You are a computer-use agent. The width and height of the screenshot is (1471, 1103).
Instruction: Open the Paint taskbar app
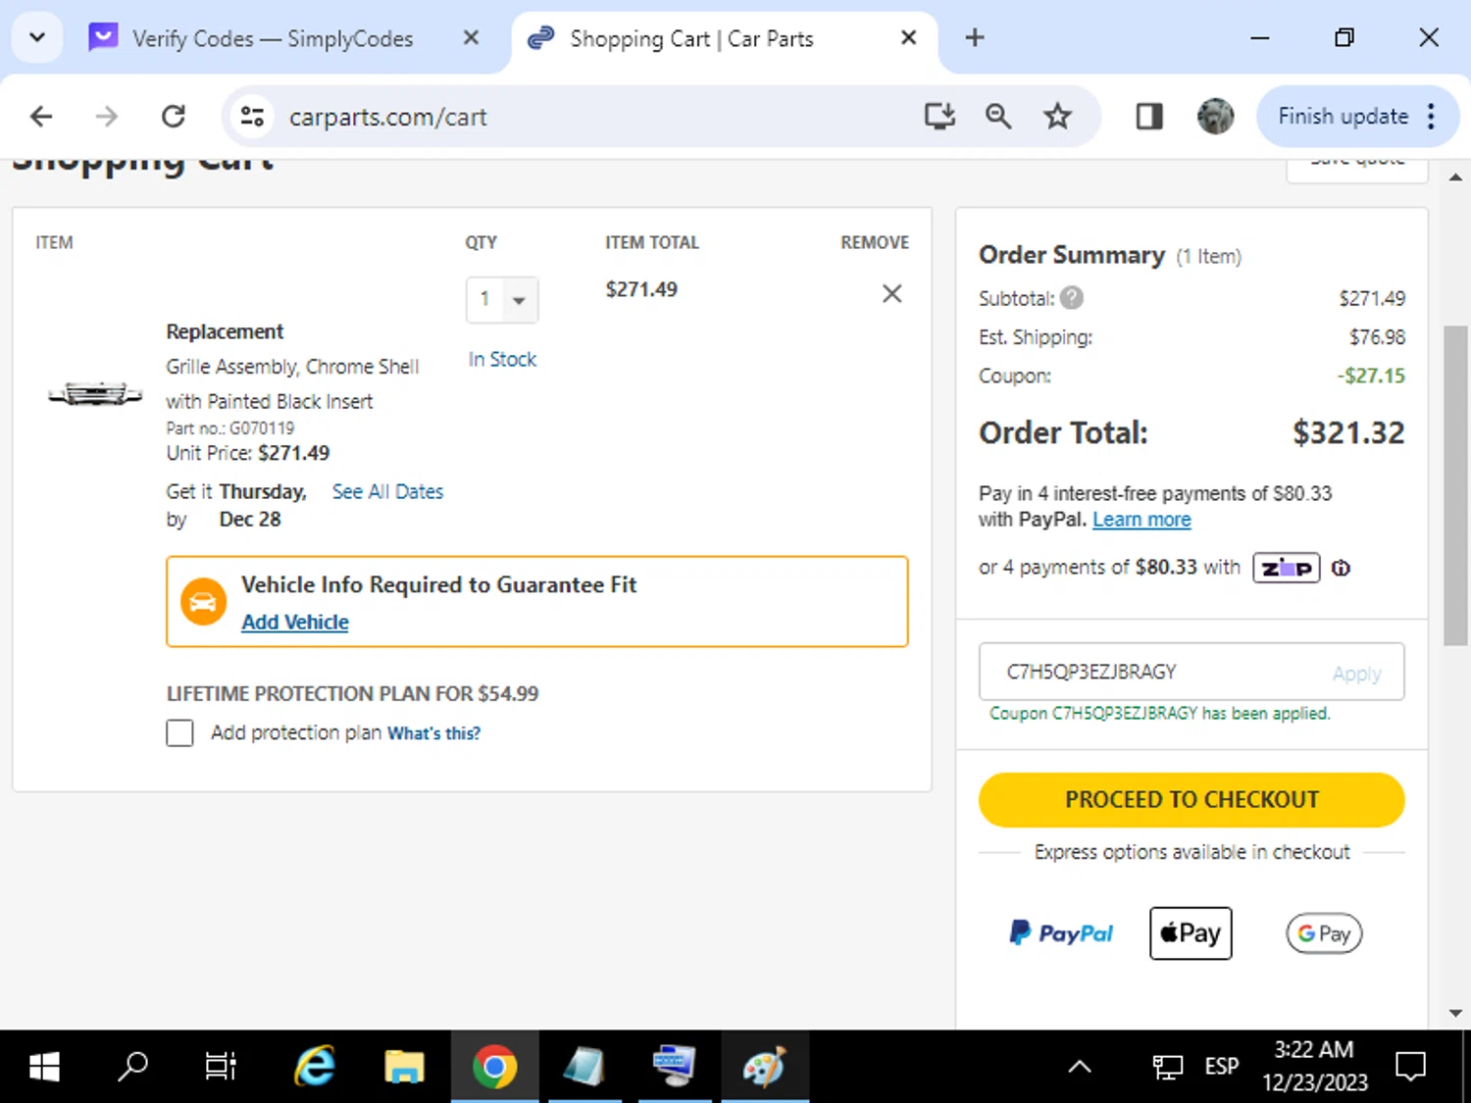(x=765, y=1066)
